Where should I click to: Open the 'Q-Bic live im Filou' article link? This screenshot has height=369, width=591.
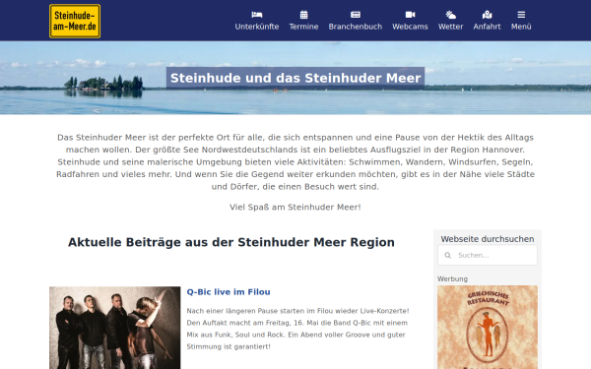click(x=229, y=292)
